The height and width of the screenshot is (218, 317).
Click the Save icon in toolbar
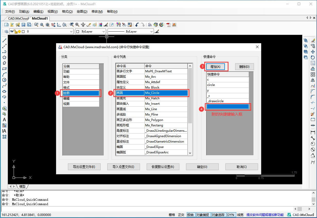[23, 25]
